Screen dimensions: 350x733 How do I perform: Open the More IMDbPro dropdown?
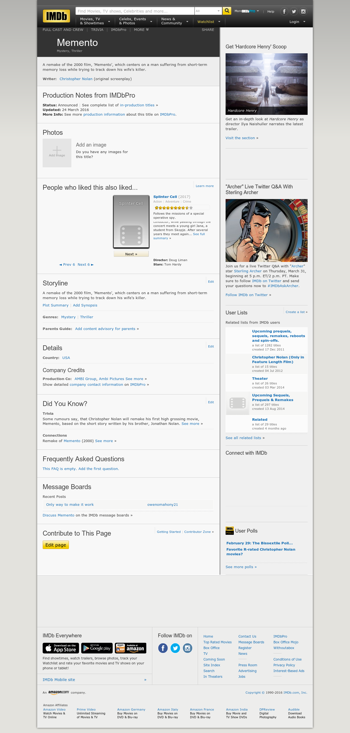[x=247, y=11]
